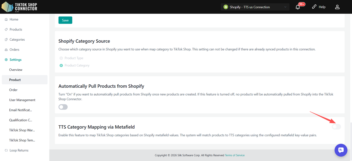Click the Products tag icon
The width and height of the screenshot is (352, 161).
click(6, 29)
